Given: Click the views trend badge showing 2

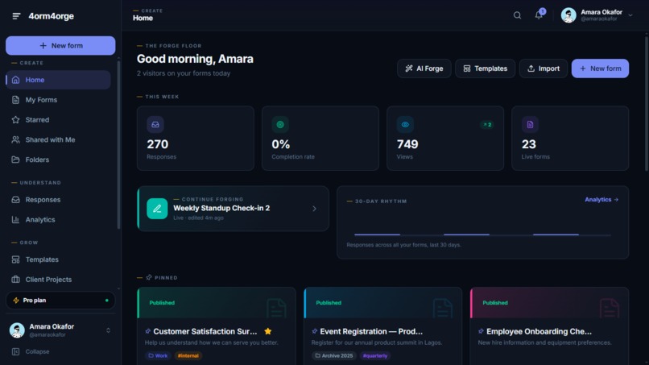Looking at the screenshot, I should 487,125.
